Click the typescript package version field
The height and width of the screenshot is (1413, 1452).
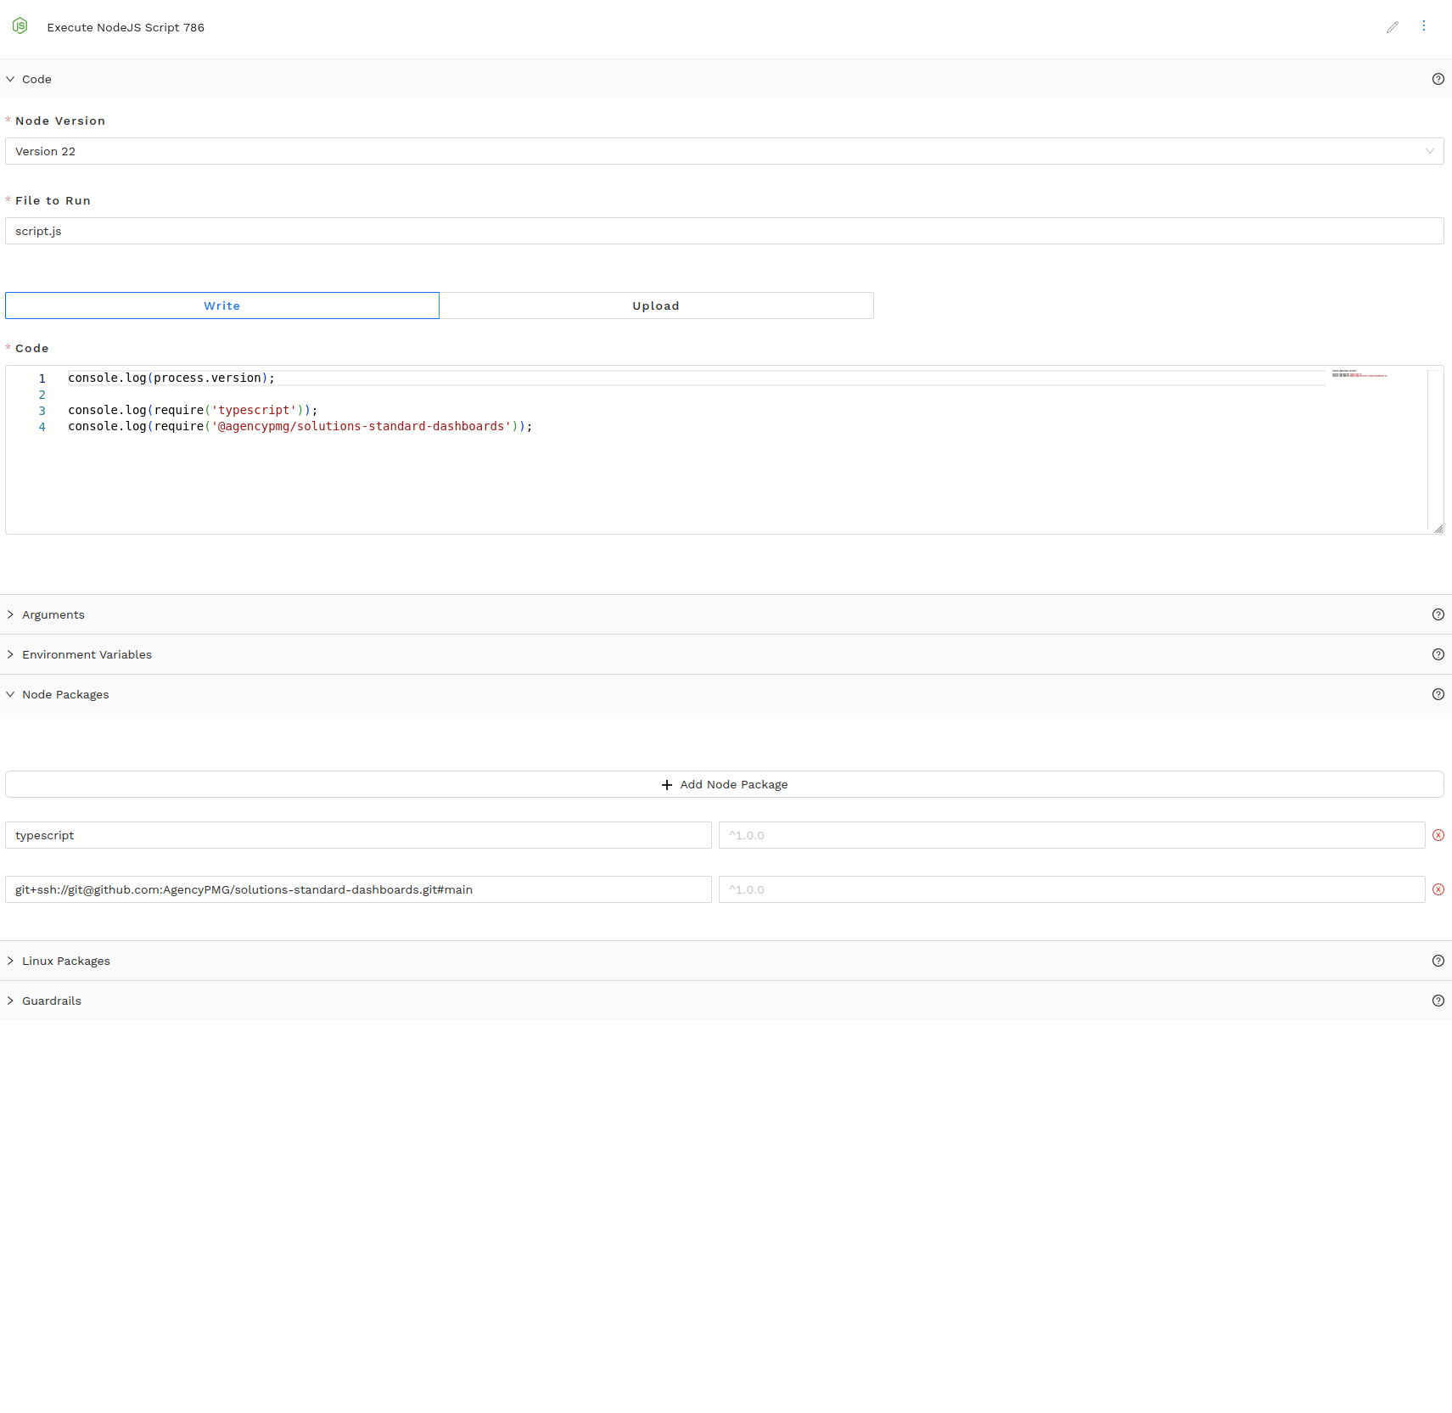point(1071,835)
